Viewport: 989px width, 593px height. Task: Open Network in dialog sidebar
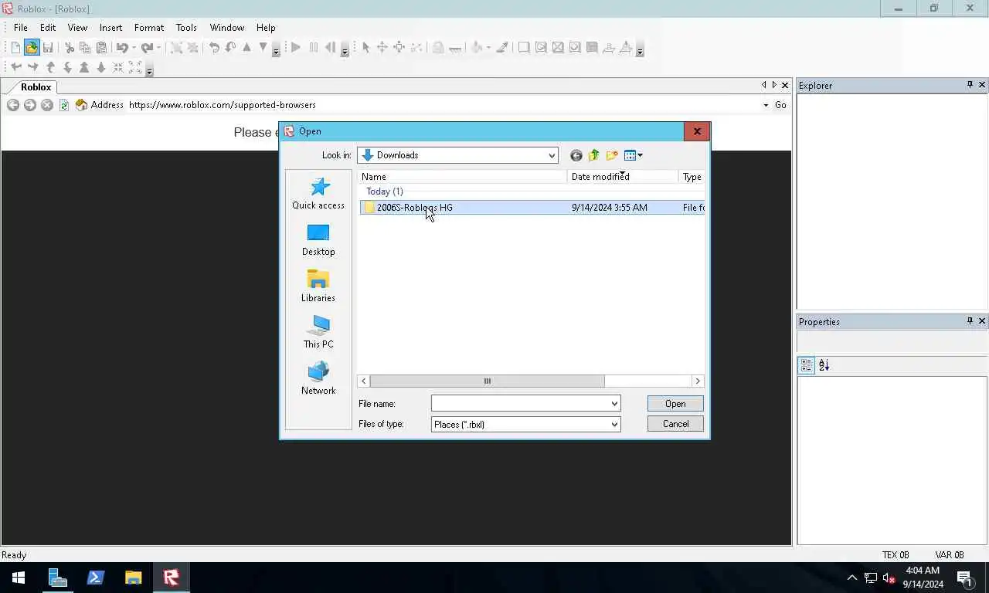(318, 378)
